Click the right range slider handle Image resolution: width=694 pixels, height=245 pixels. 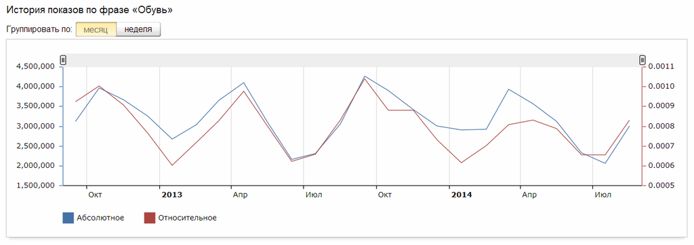642,60
